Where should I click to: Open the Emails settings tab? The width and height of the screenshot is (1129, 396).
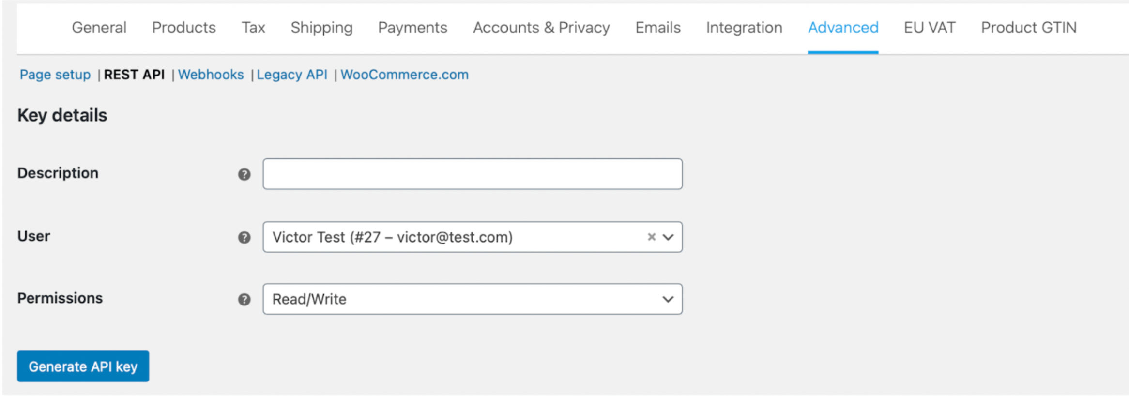(658, 28)
